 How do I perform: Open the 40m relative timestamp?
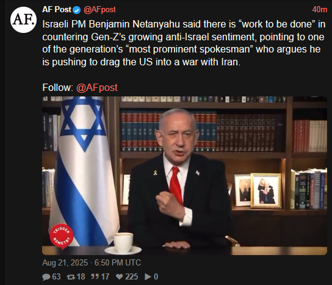(x=320, y=10)
